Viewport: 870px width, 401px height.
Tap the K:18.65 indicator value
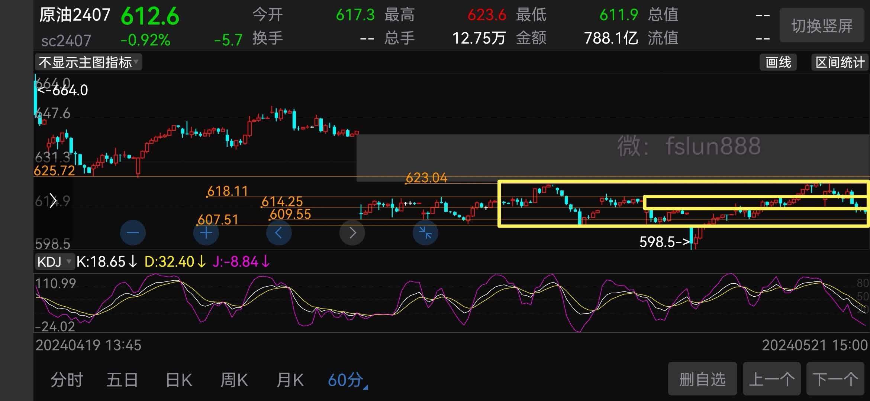click(x=107, y=262)
